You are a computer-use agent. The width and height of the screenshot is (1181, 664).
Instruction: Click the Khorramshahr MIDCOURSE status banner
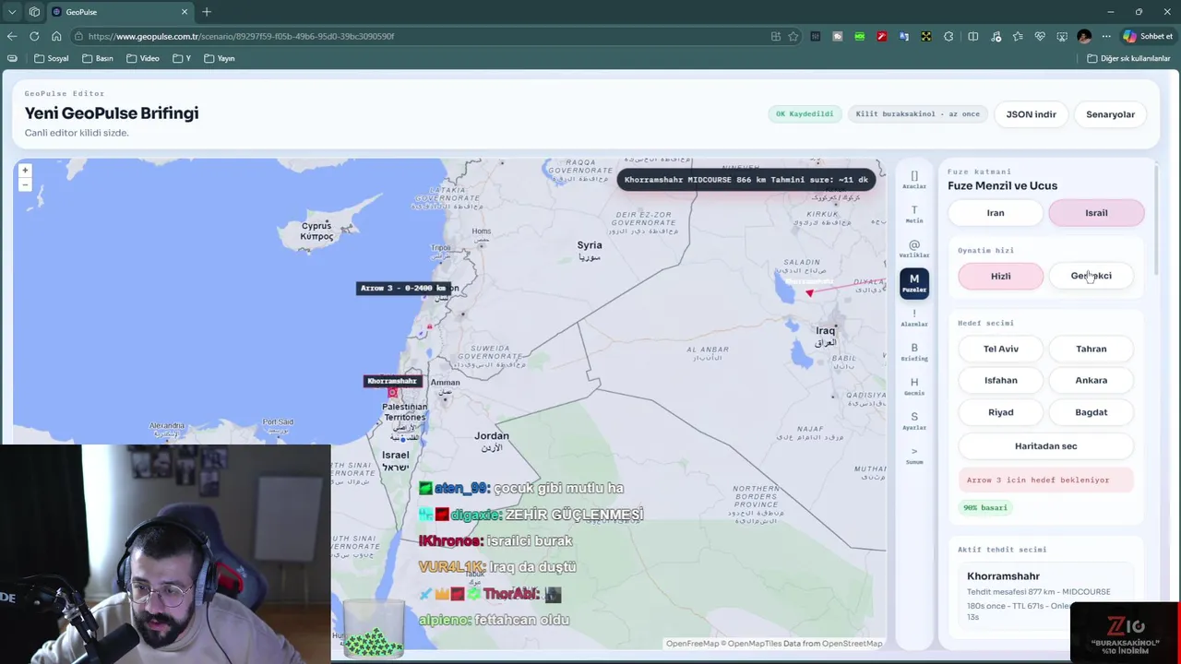coord(746,180)
